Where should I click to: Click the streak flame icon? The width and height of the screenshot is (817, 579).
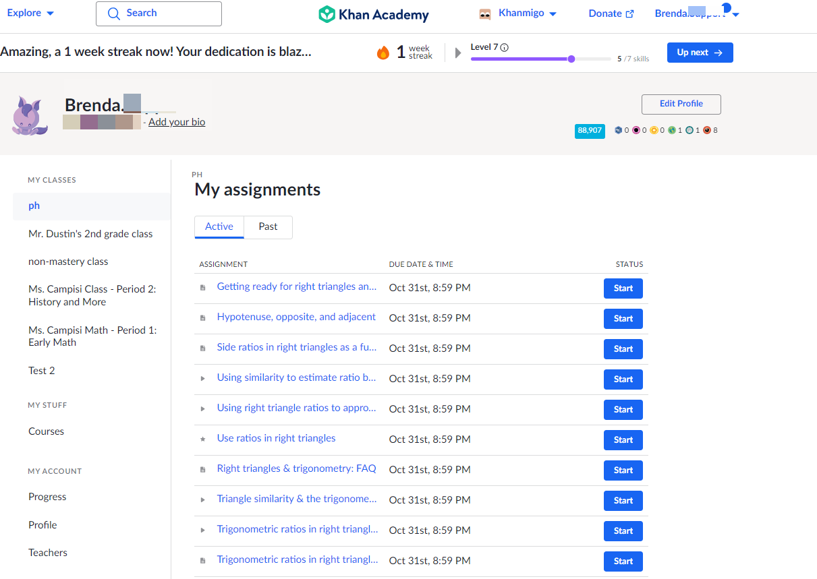pyautogui.click(x=383, y=53)
